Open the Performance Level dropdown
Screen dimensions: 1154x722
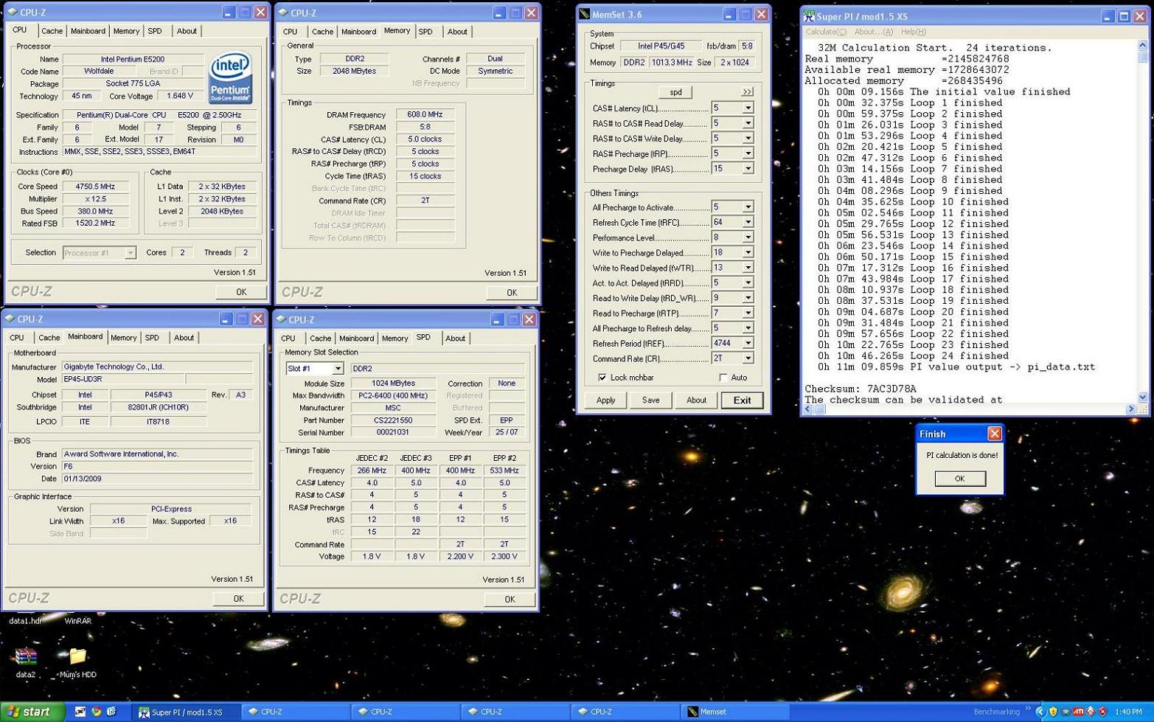(x=748, y=237)
